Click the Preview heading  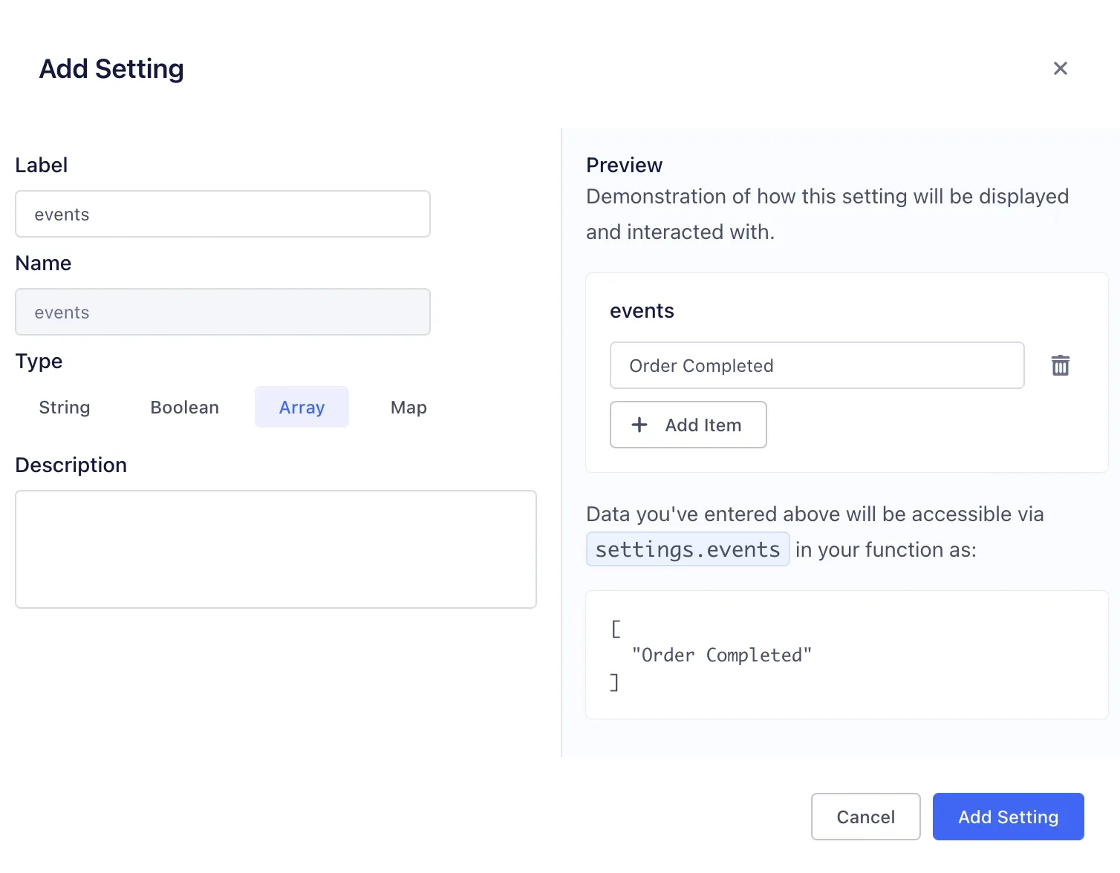[624, 165]
